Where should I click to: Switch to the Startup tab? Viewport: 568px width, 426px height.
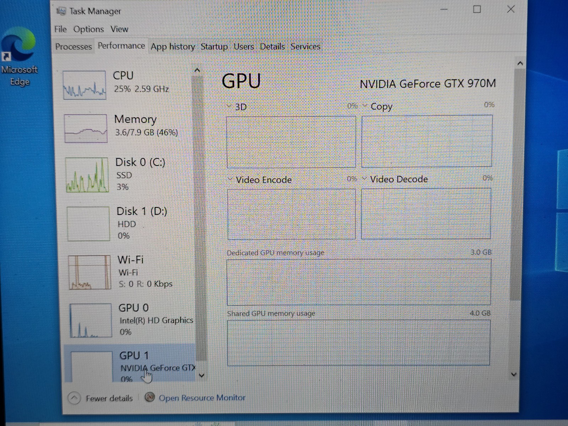(214, 47)
